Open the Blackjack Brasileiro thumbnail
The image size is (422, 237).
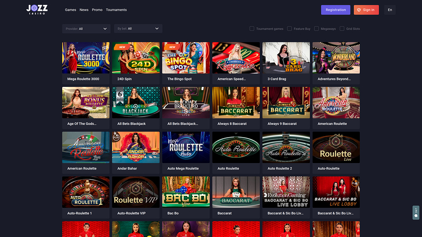click(186, 103)
